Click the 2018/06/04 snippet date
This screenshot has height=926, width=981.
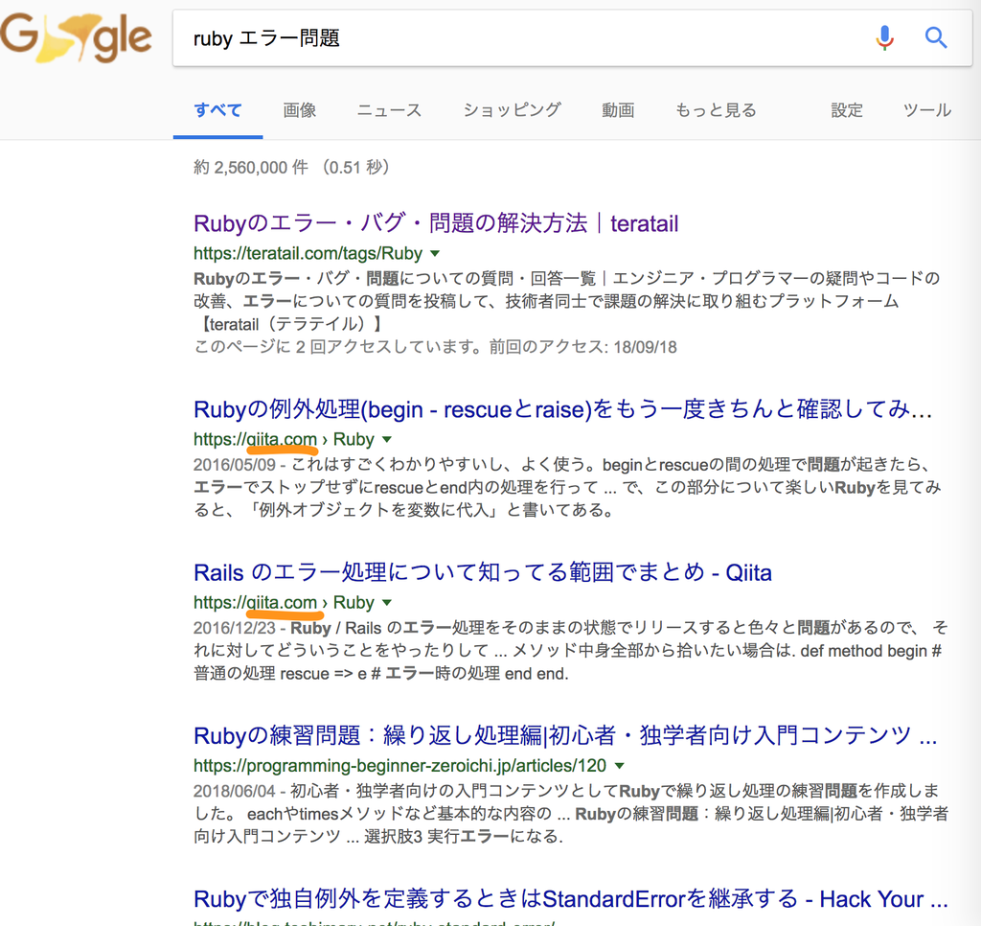(x=235, y=792)
